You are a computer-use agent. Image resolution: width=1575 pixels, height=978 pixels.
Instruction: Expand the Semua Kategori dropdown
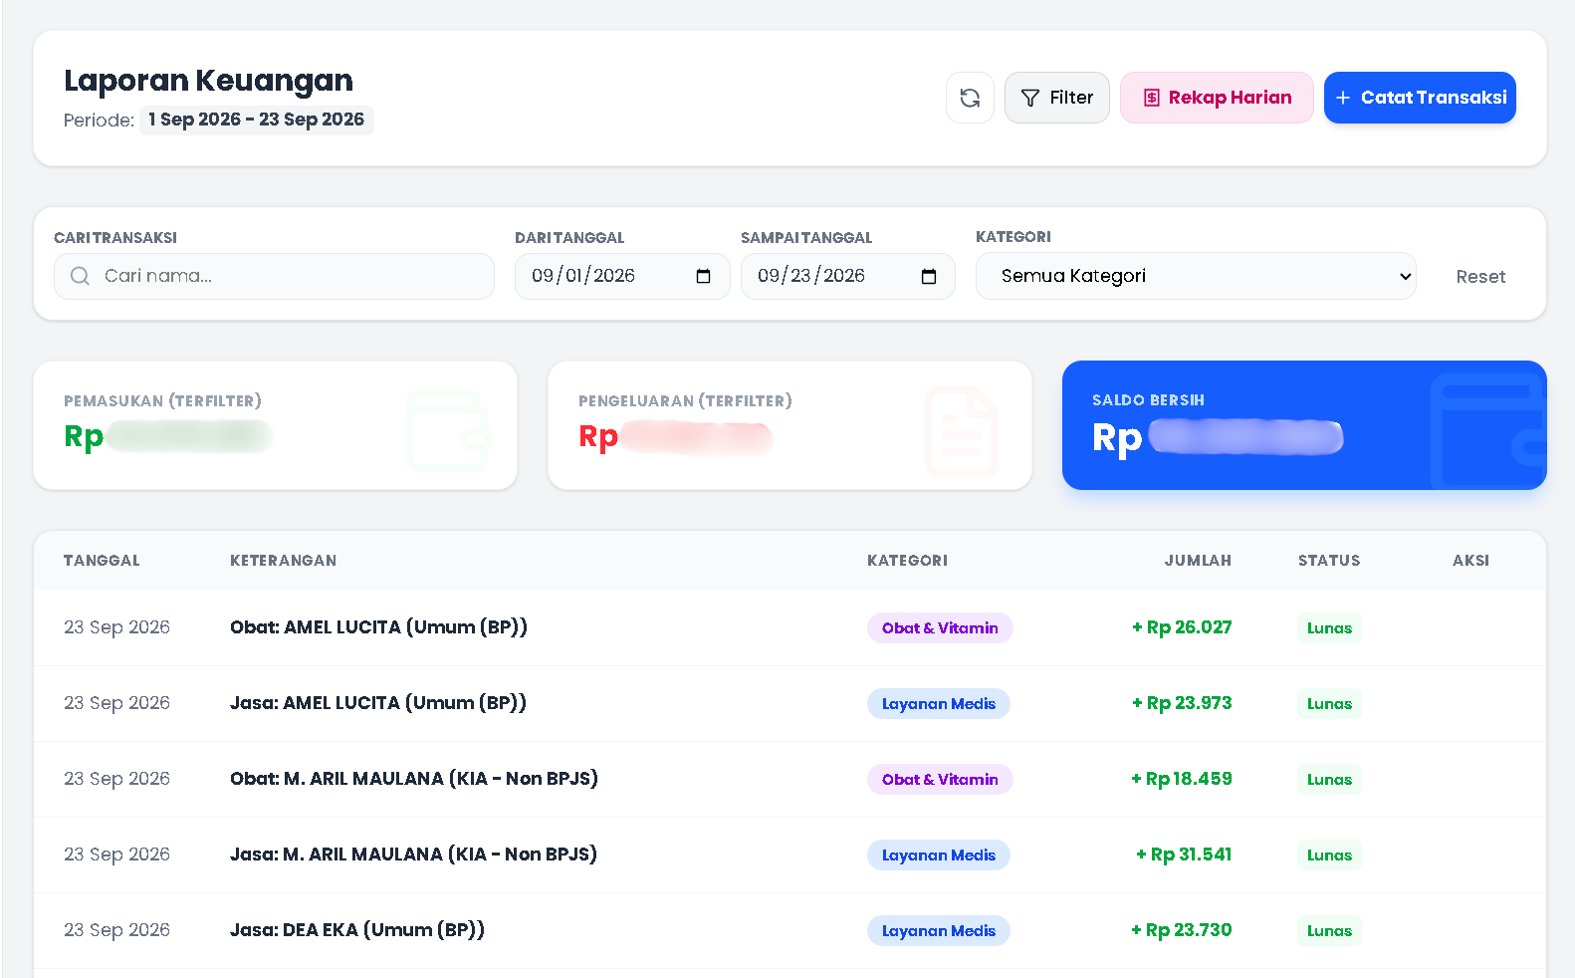pos(1196,276)
